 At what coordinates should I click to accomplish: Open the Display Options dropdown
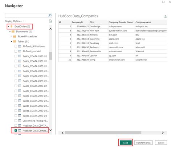15,21
